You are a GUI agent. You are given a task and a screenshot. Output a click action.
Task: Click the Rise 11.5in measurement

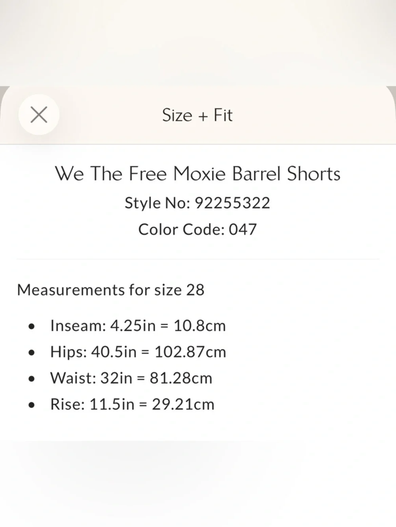click(132, 404)
